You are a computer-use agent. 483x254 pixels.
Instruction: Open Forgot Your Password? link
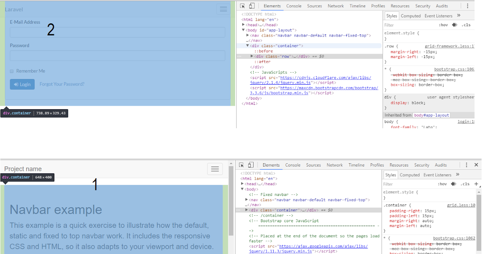click(62, 84)
